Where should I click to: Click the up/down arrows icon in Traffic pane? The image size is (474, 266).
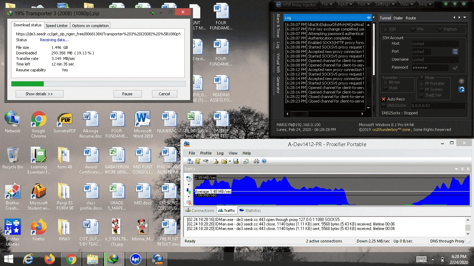point(189,191)
